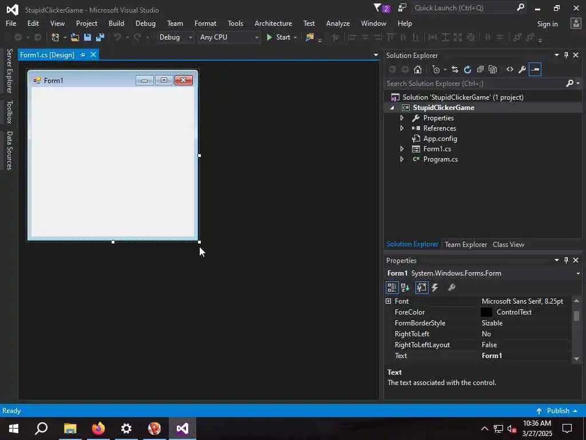Click the Home icon in Solution Explorer
This screenshot has width=586, height=440.
pos(418,69)
